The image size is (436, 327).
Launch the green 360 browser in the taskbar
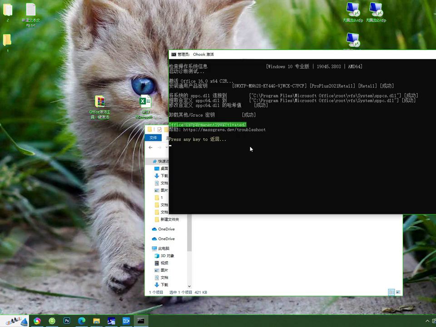coord(52,321)
